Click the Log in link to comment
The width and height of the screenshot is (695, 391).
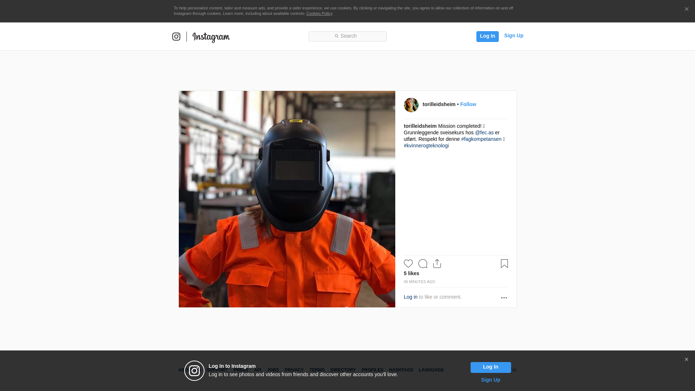411,297
